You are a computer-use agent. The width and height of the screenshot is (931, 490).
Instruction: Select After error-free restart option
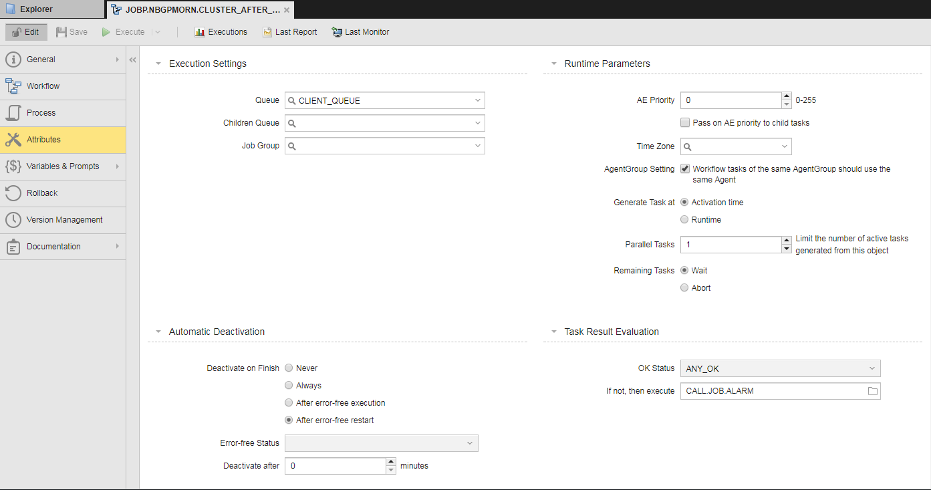pos(289,420)
